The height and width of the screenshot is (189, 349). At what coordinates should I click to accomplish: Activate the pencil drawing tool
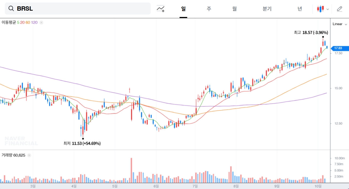point(339,9)
